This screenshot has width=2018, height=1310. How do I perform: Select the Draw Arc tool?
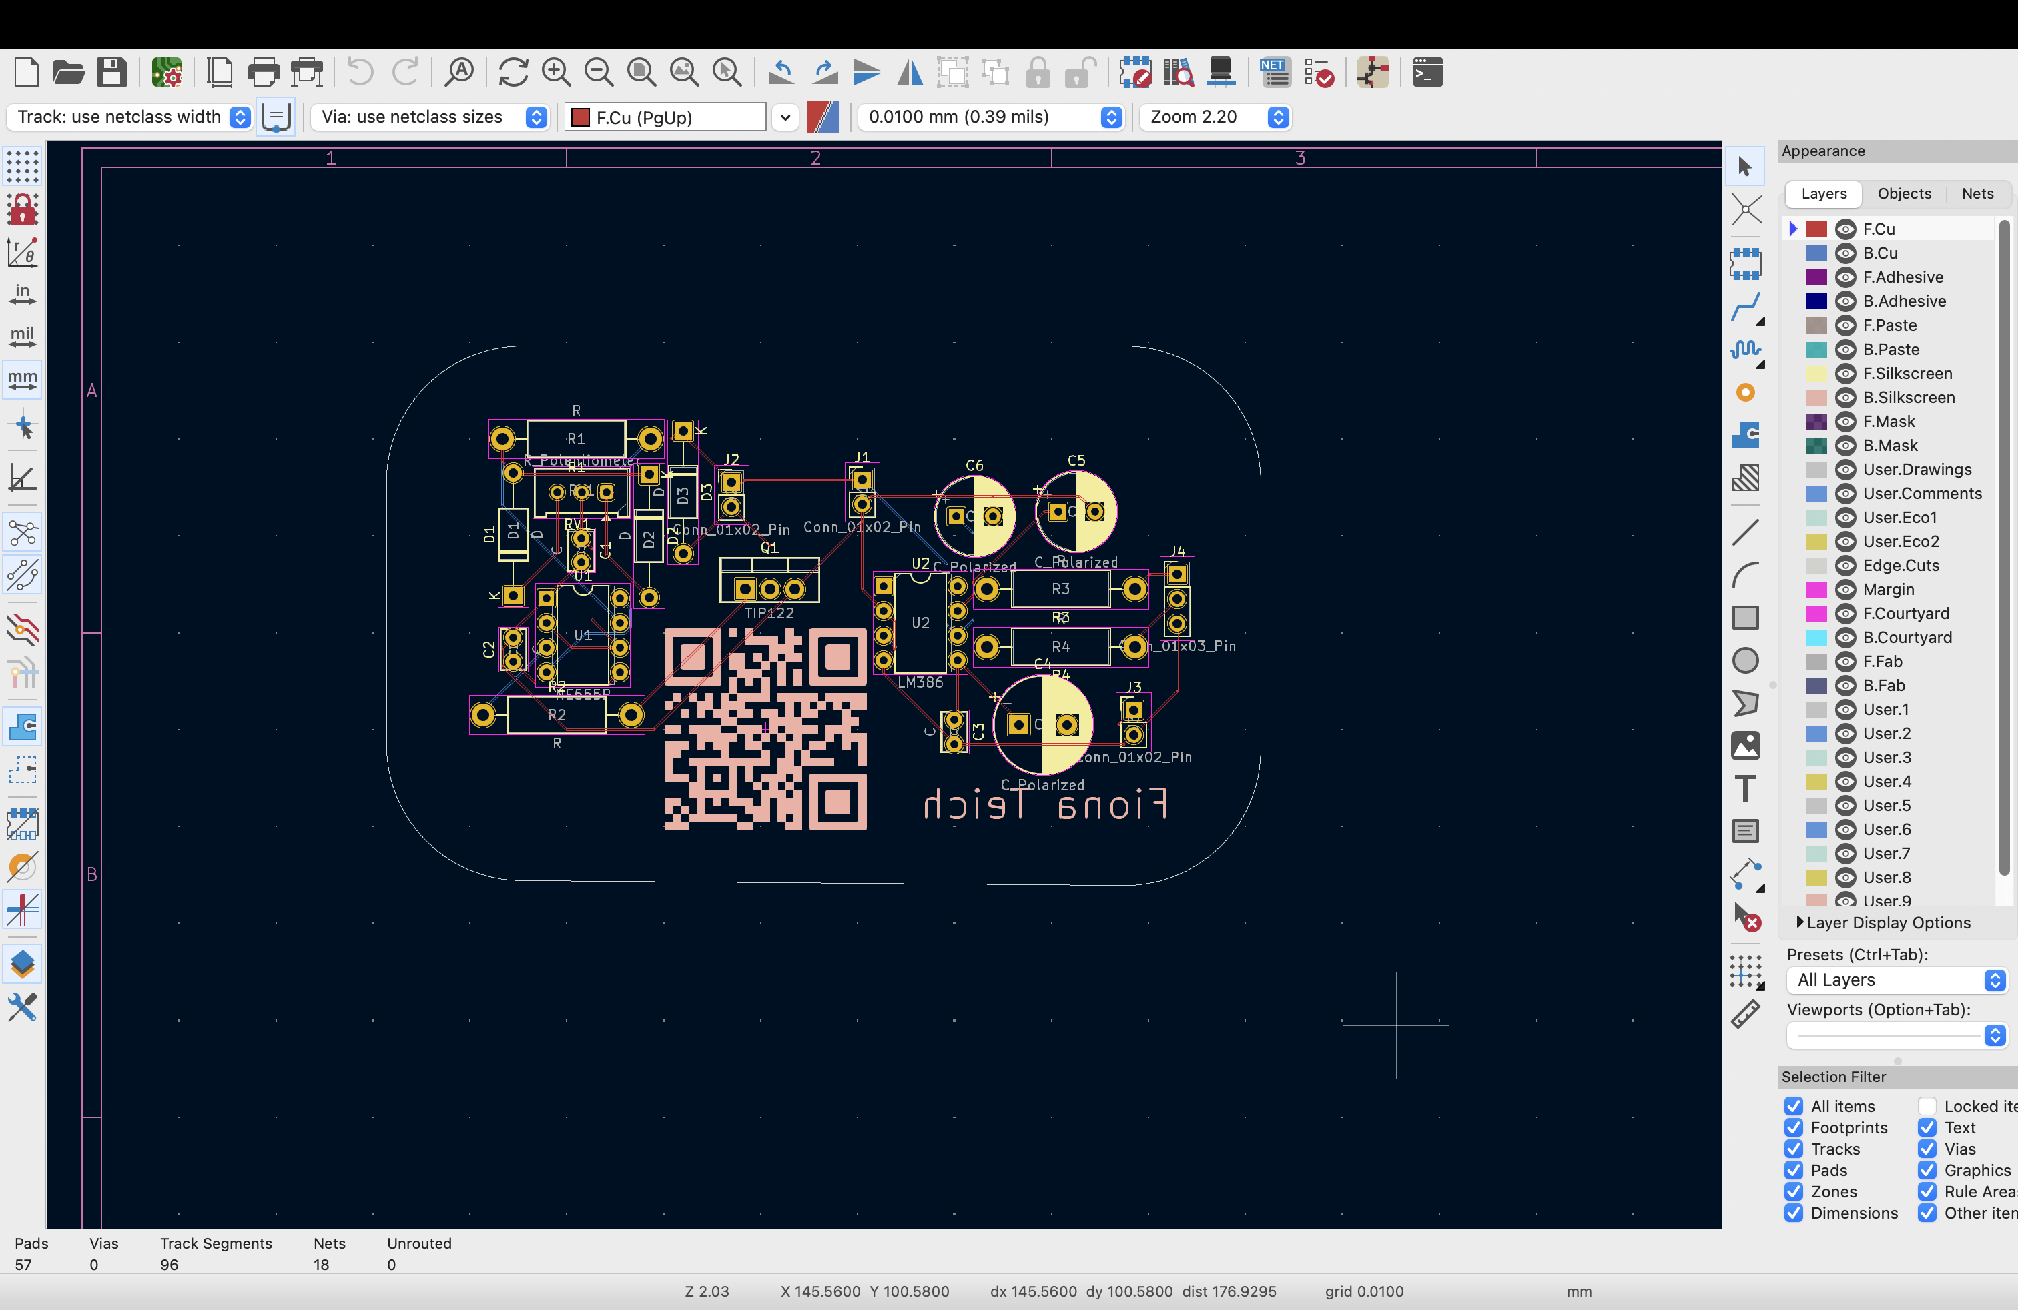click(1745, 576)
